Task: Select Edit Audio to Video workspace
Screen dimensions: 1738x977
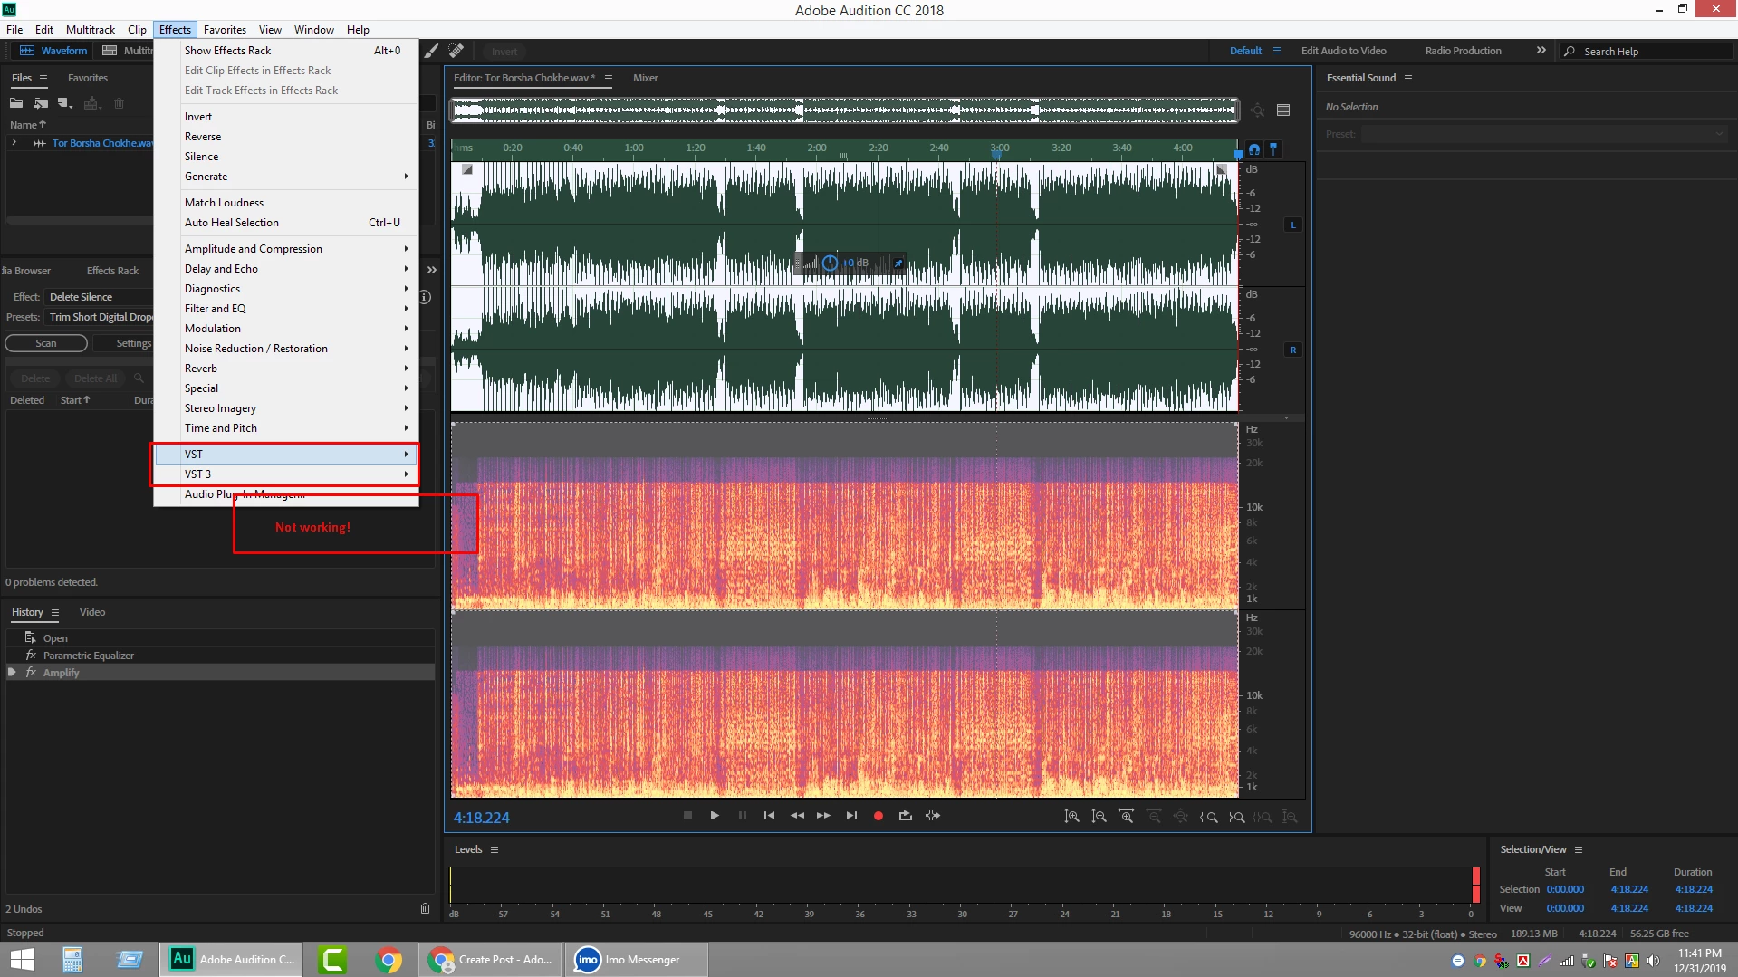Action: 1344,51
